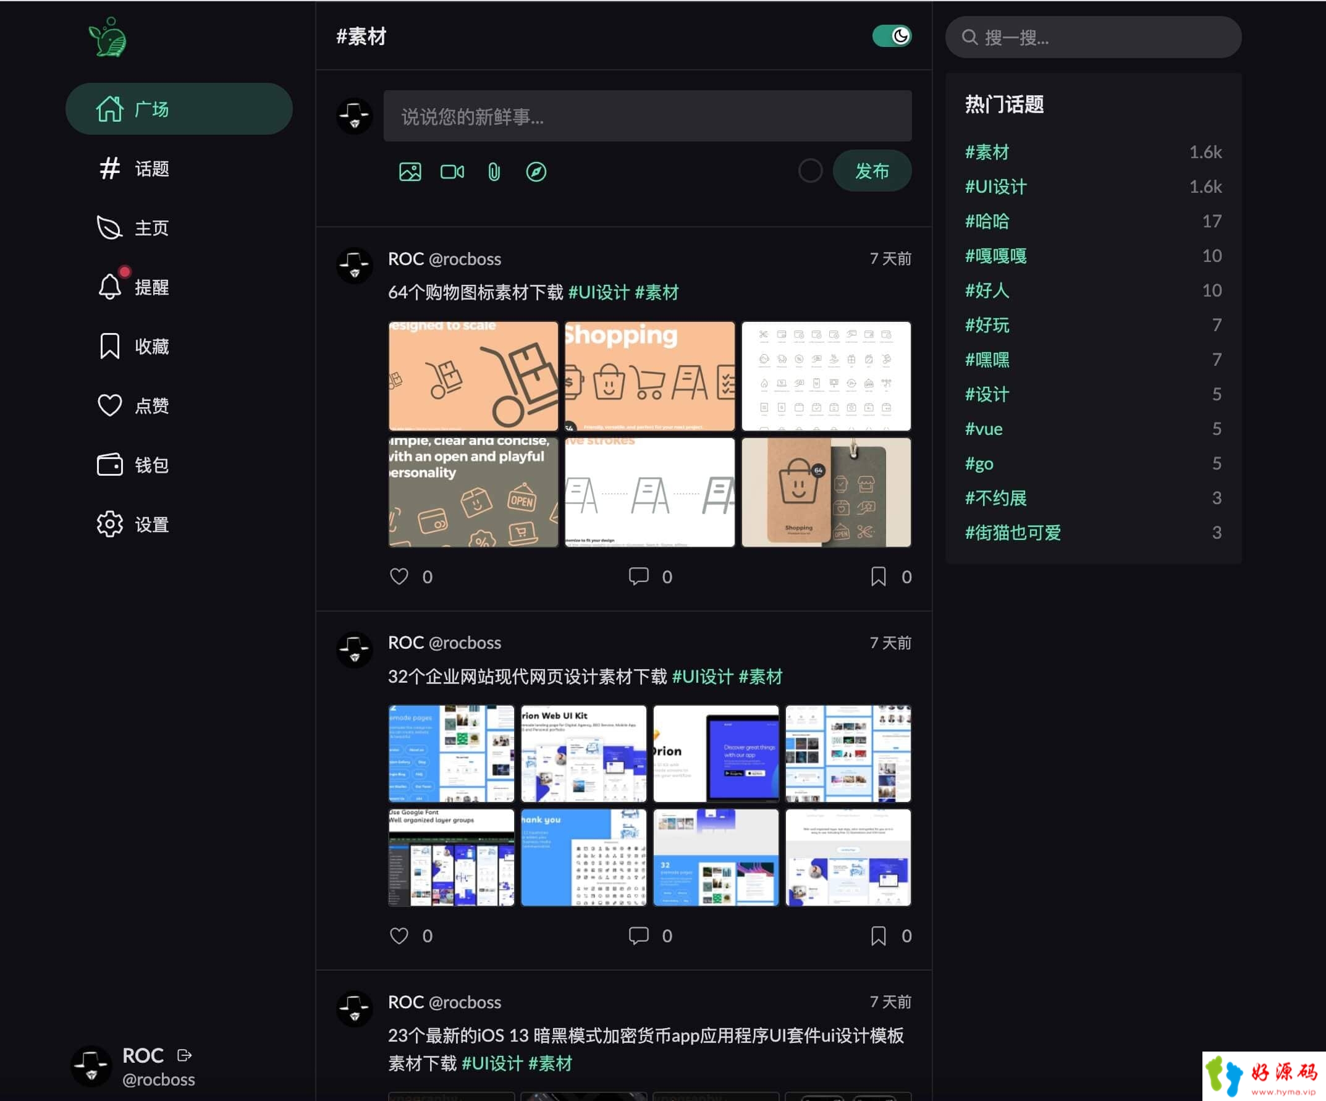1326x1101 pixels.
Task: Bookmark the 32个企业网站 post
Action: click(878, 935)
